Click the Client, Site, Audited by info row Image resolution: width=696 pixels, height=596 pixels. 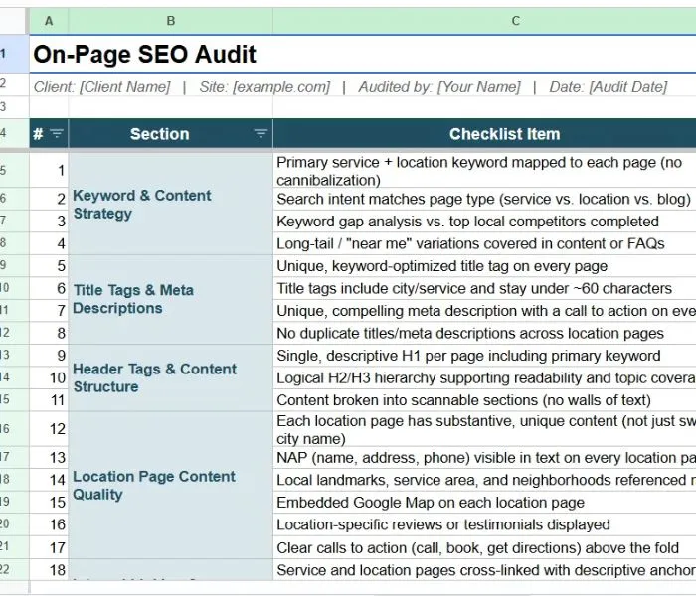(363, 87)
